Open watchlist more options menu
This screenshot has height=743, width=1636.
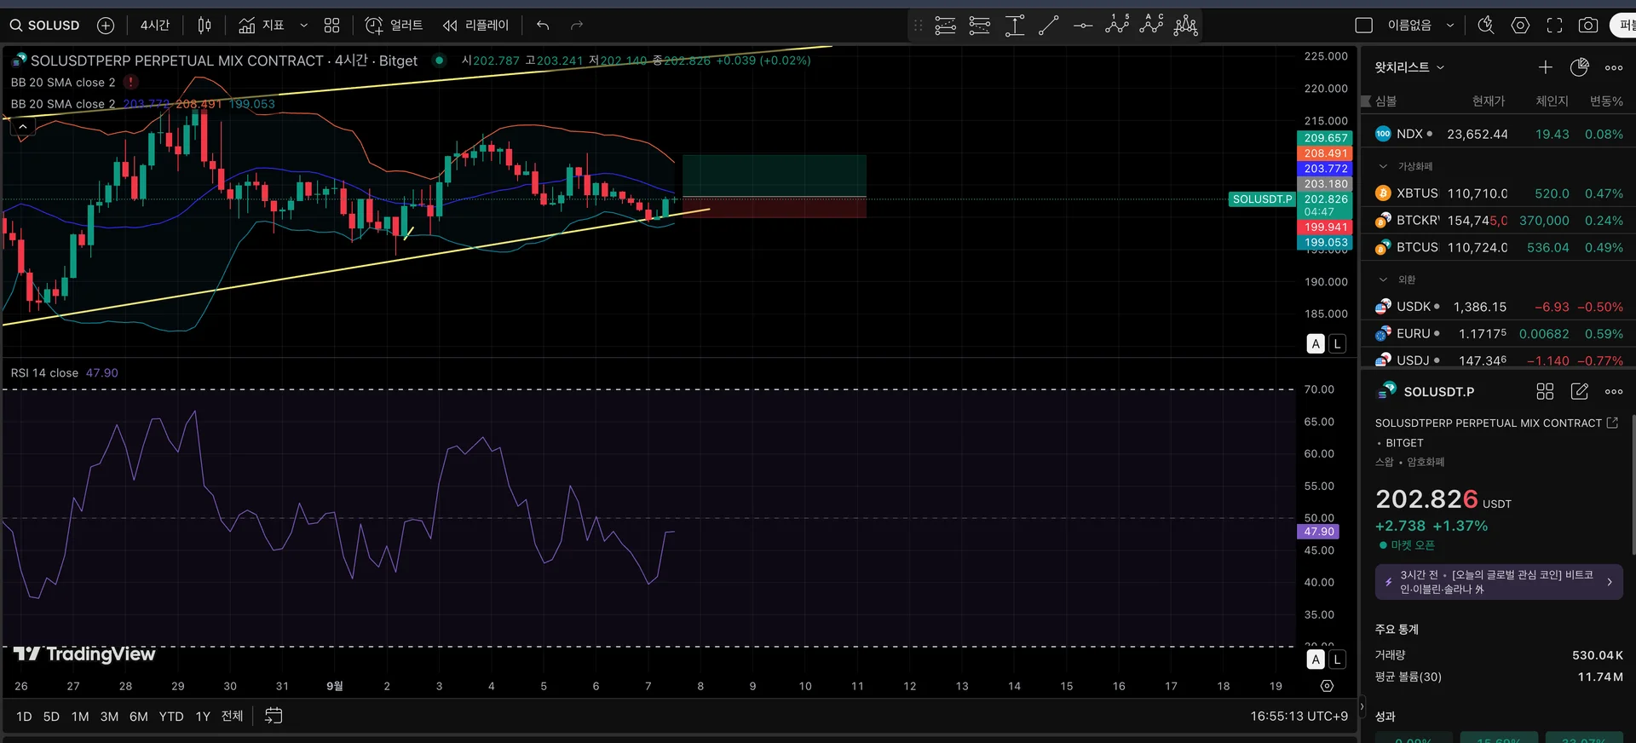1614,67
